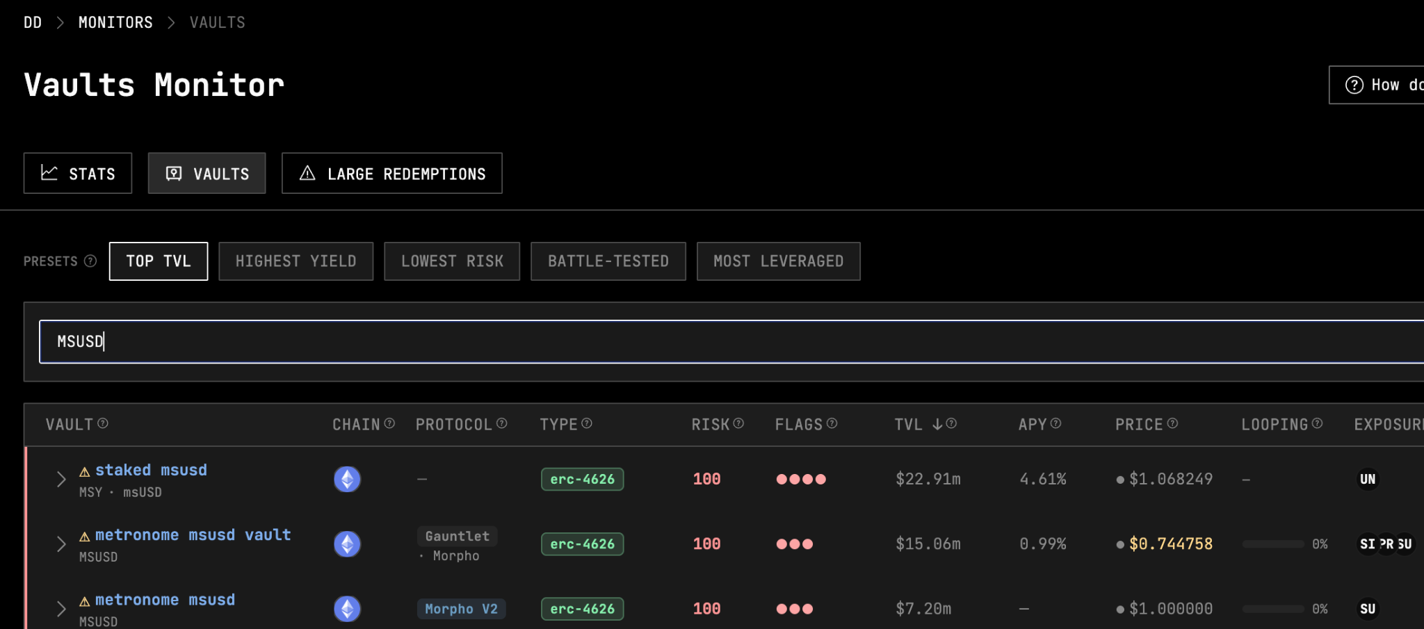Click the Gauntlet protocol tag

point(458,536)
